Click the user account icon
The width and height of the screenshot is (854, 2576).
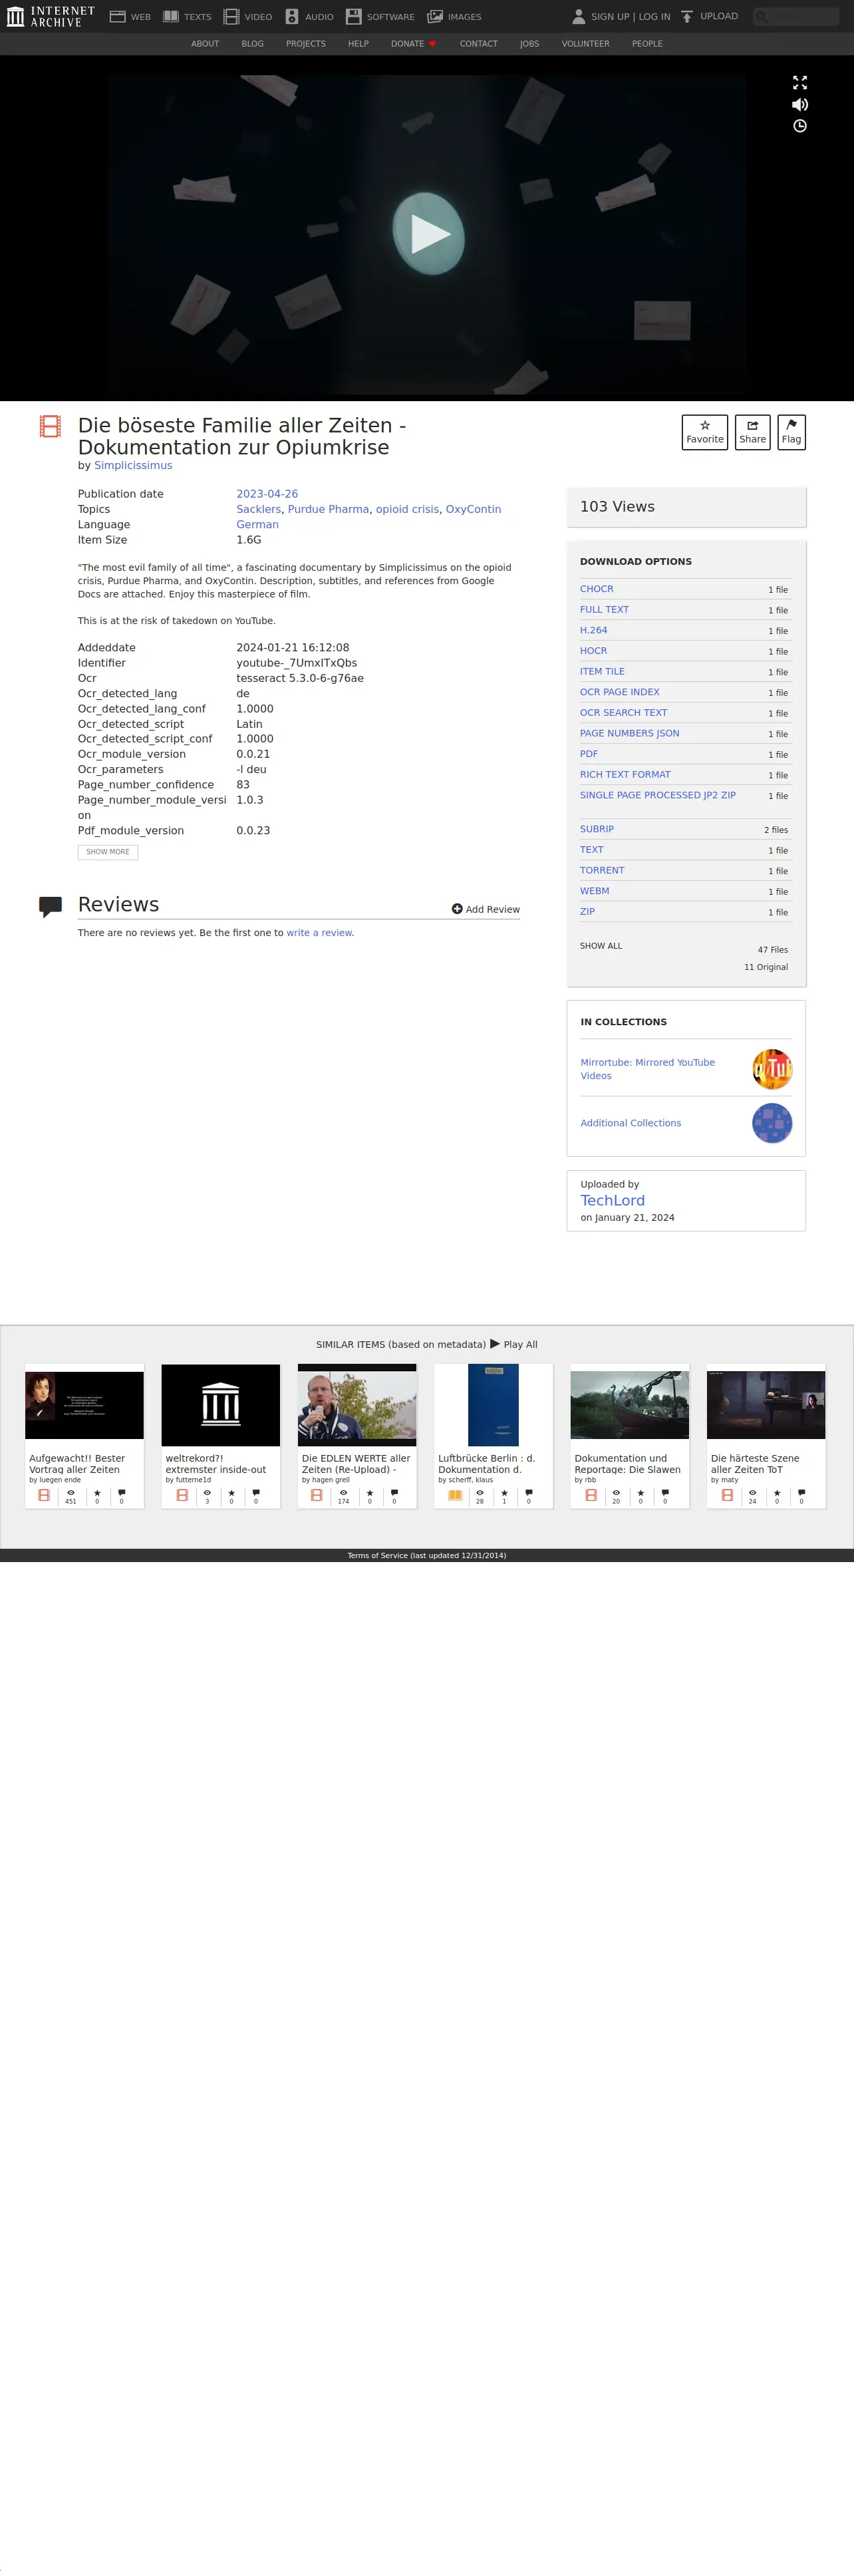[x=578, y=17]
